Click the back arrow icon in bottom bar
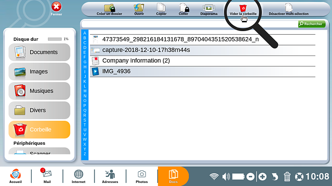This screenshot has height=186, width=332. click(275, 176)
